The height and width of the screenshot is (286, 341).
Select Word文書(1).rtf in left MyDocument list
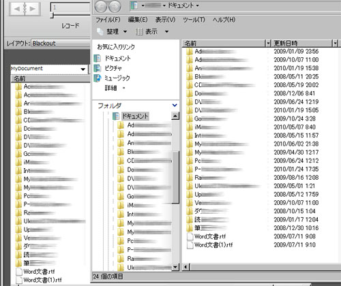point(42,280)
